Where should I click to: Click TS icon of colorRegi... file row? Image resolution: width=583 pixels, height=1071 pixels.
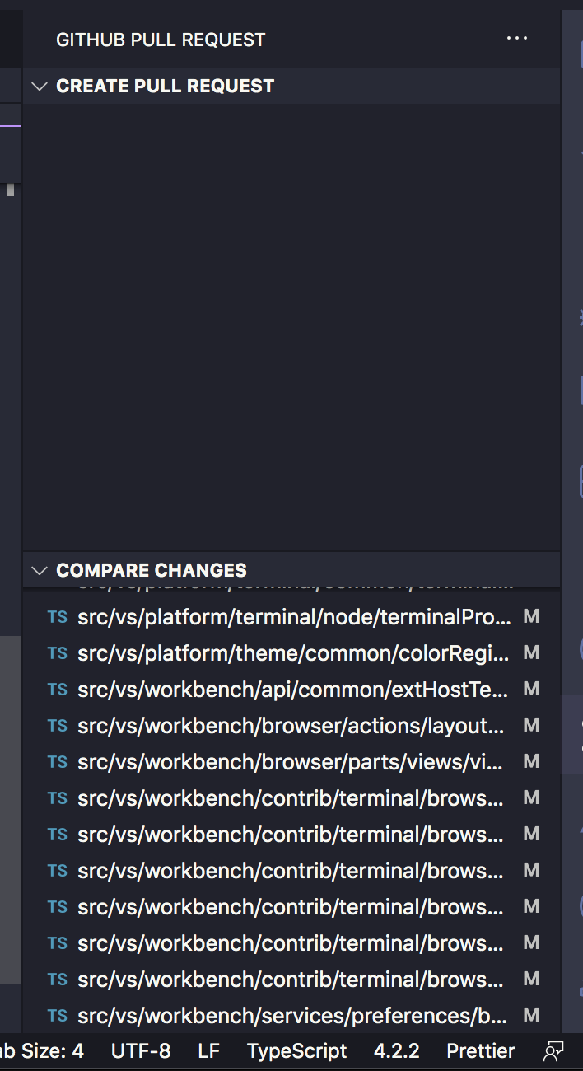(x=57, y=653)
